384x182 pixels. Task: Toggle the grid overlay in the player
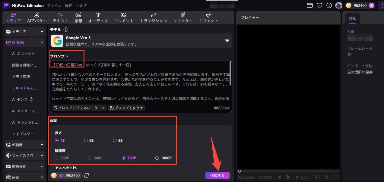(326, 177)
